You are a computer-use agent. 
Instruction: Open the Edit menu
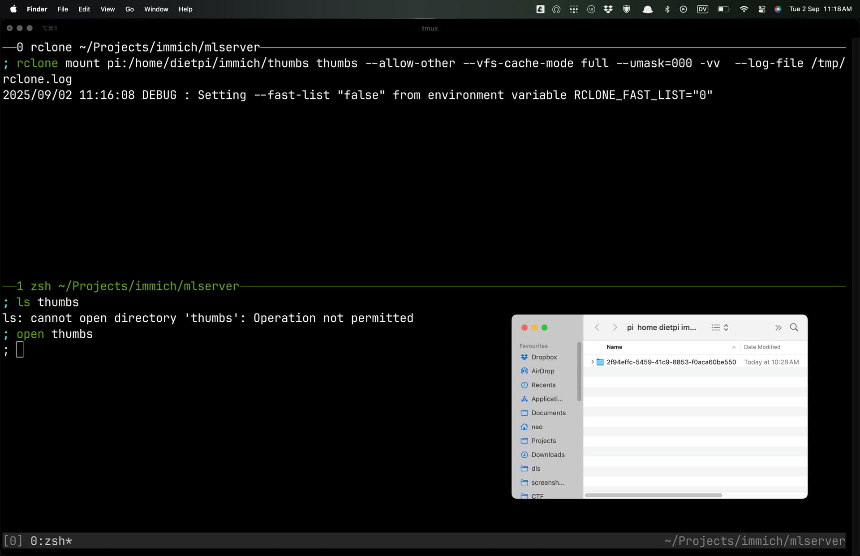[x=84, y=9]
